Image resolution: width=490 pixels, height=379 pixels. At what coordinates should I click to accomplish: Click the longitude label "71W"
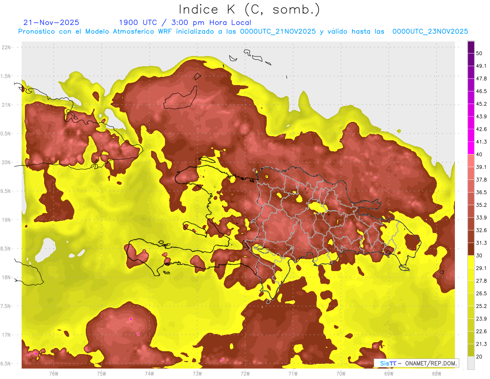tap(293, 374)
